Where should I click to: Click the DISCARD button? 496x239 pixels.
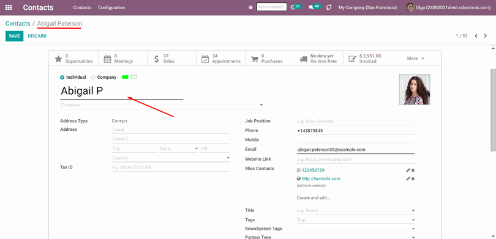point(37,36)
